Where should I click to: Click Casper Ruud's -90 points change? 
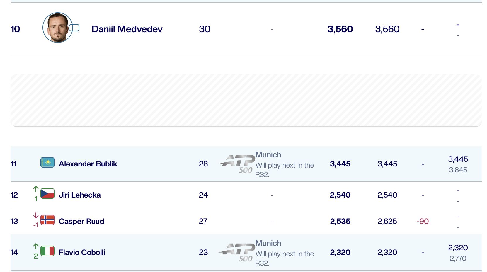coord(423,221)
